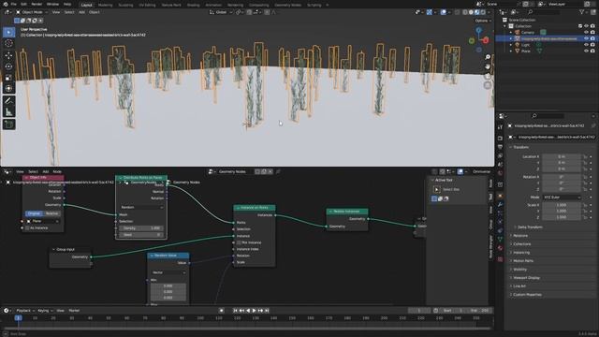
Task: Disable Plane in renders via camera icon
Action: pos(592,51)
